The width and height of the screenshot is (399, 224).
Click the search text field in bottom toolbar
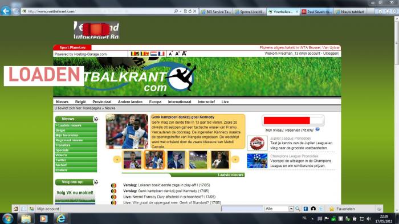(x=242, y=209)
